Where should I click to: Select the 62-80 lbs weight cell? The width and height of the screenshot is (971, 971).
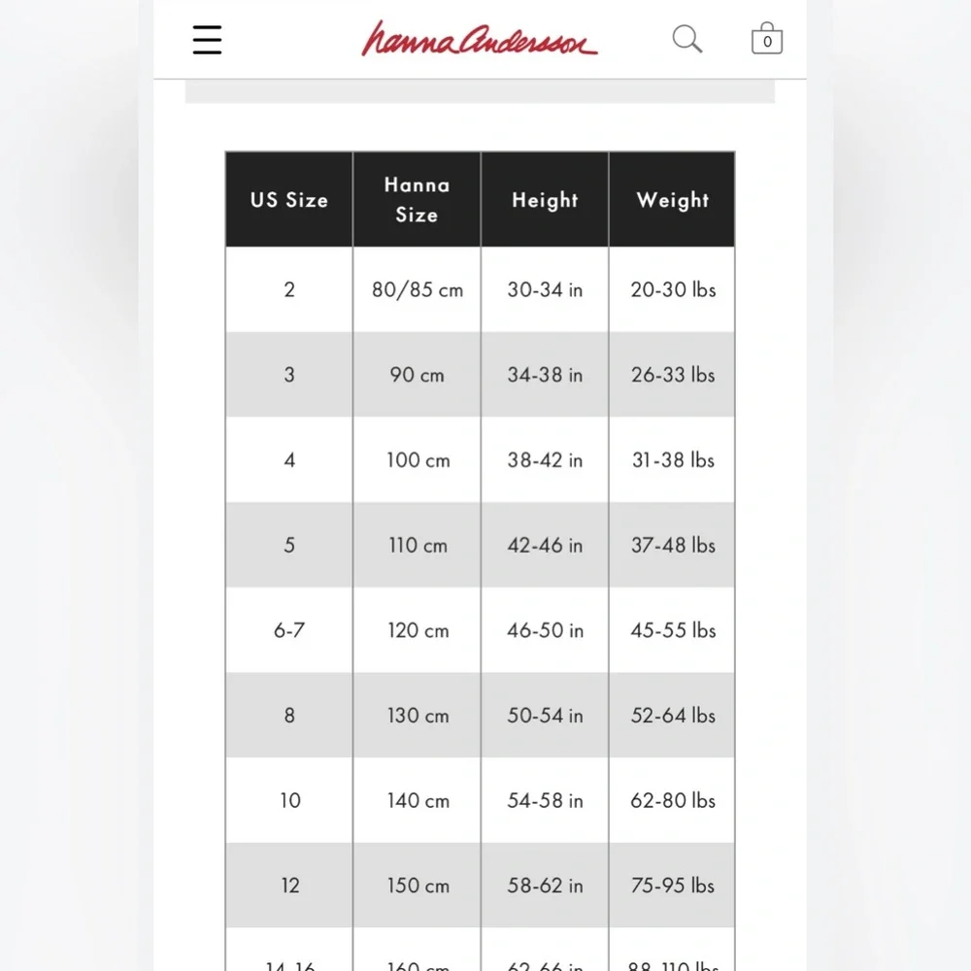click(x=673, y=800)
